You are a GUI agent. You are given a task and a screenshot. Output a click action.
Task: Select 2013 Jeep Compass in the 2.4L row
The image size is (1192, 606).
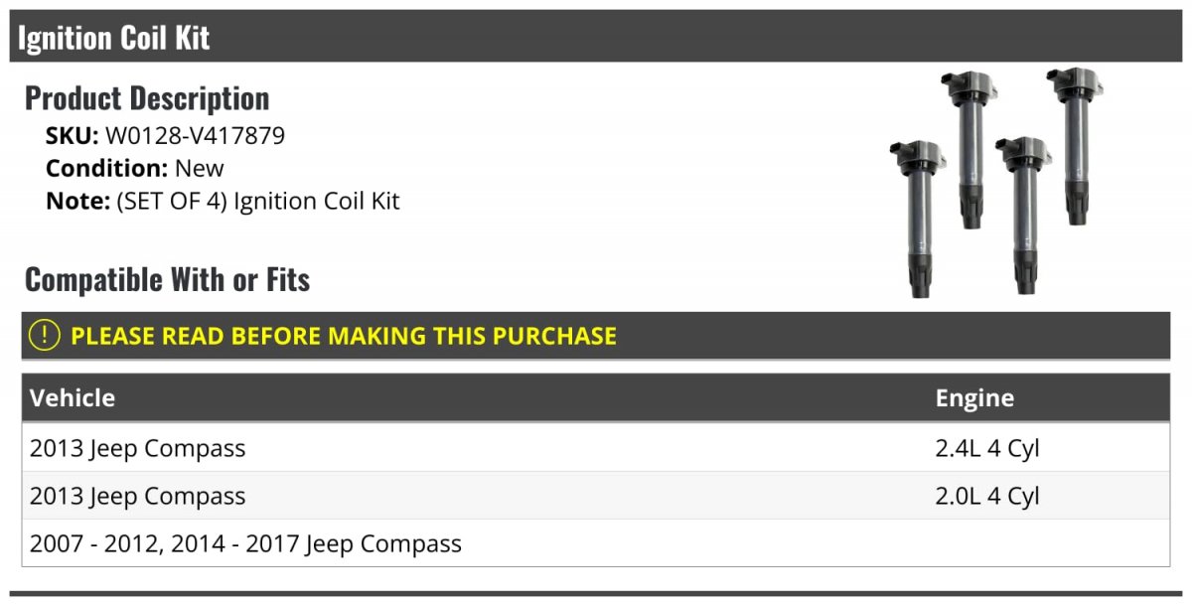138,448
